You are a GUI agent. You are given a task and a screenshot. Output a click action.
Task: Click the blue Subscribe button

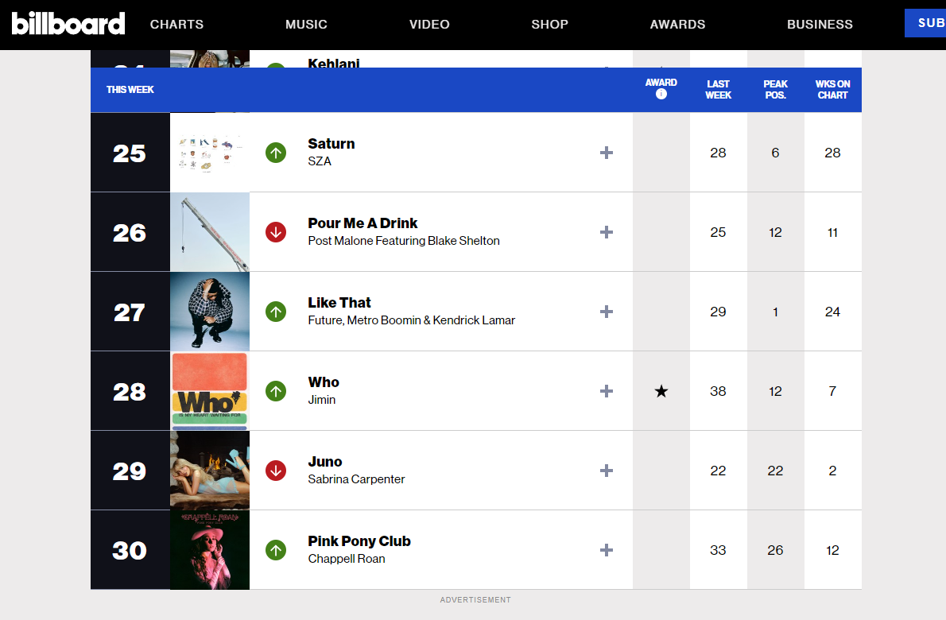[x=925, y=23]
